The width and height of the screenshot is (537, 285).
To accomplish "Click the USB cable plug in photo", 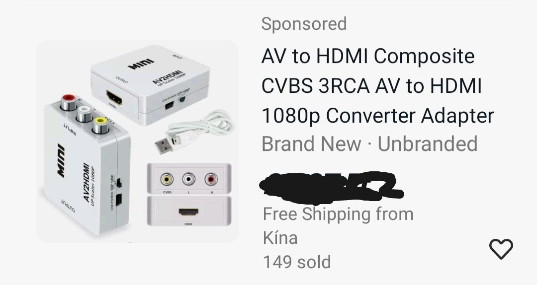I will (x=164, y=144).
